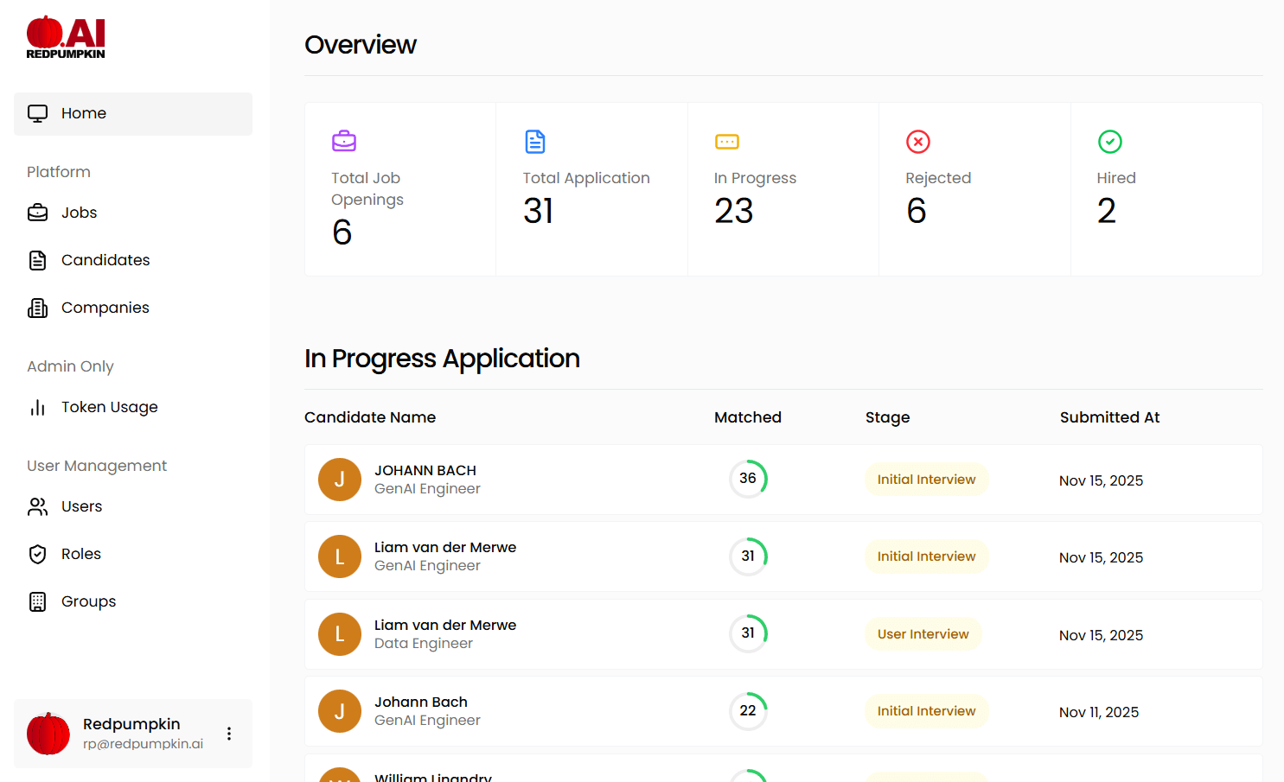Open the Companies section
This screenshot has width=1284, height=782.
[105, 308]
